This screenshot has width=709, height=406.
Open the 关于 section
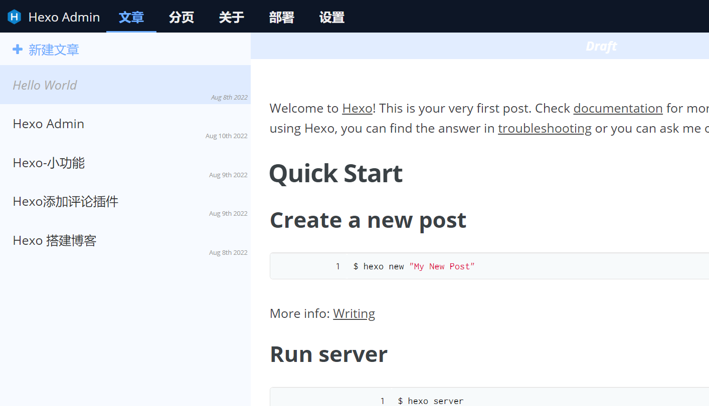[x=231, y=17]
